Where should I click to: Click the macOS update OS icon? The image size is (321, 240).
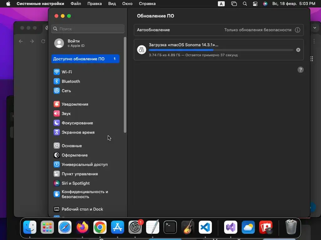141,50
